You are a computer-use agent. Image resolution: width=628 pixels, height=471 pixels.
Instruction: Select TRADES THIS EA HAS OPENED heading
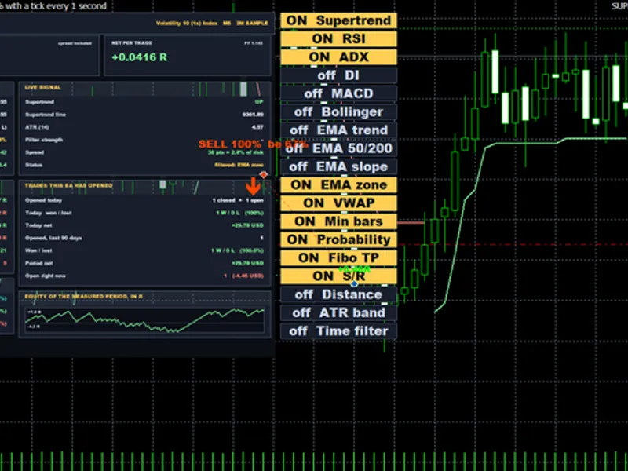click(68, 185)
